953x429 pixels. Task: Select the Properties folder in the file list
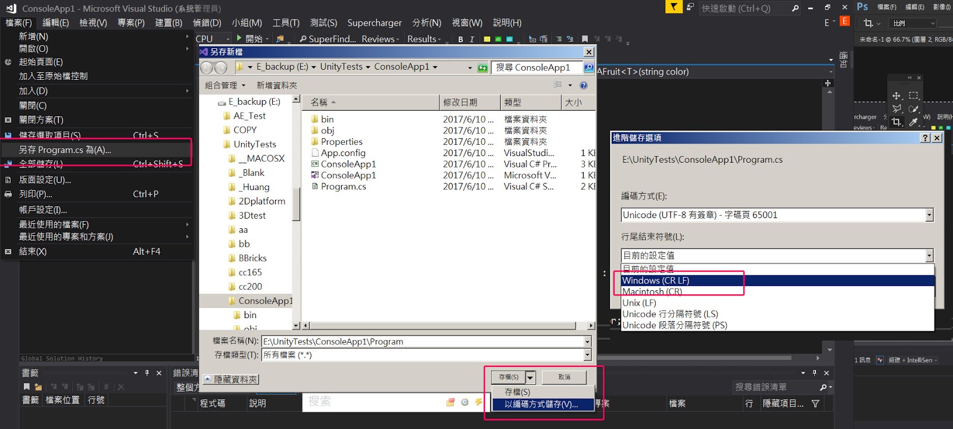[x=337, y=142]
